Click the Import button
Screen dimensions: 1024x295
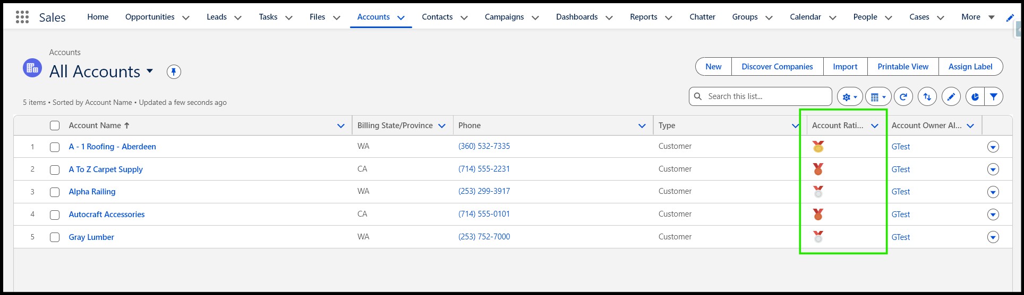pos(845,67)
